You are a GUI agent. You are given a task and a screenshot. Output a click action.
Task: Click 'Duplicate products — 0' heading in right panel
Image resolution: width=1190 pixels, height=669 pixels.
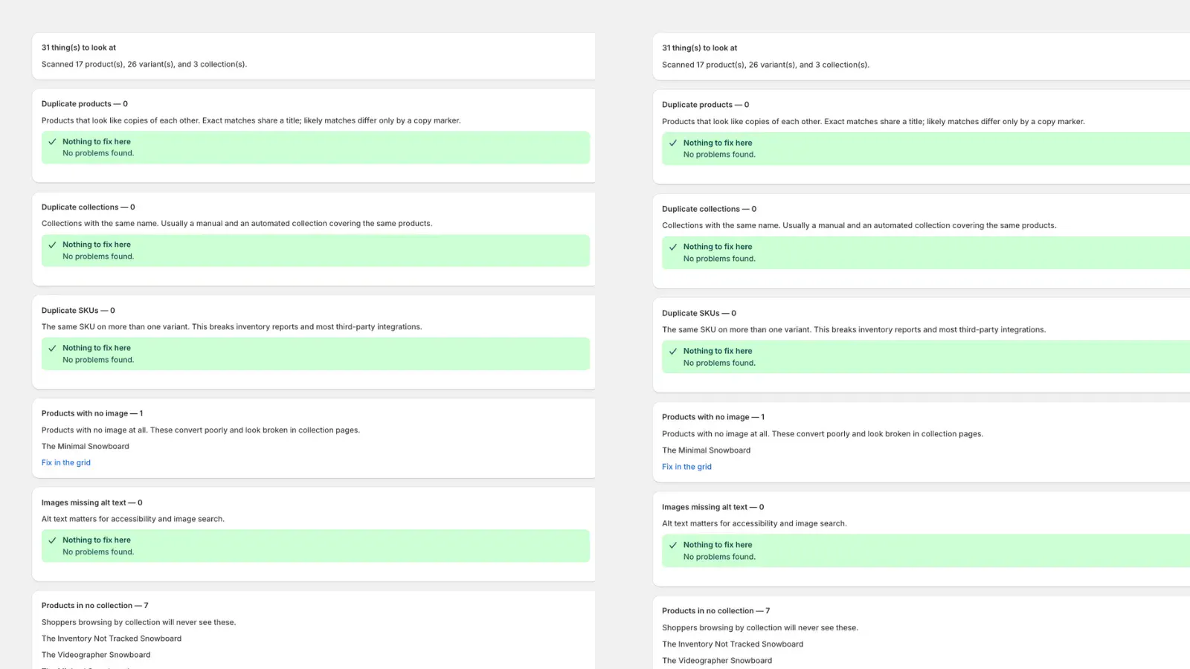tap(706, 105)
